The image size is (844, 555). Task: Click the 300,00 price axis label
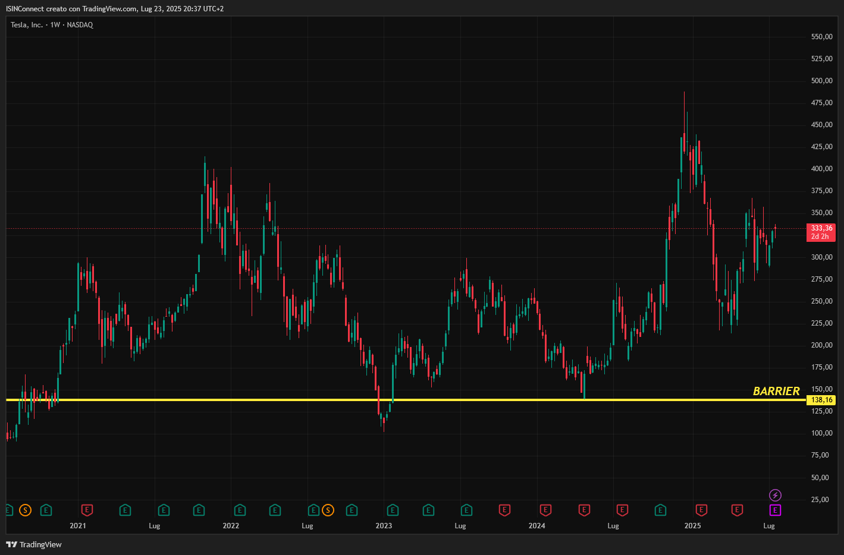(x=821, y=257)
